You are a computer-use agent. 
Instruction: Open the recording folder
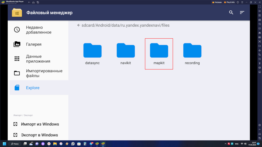point(192,54)
